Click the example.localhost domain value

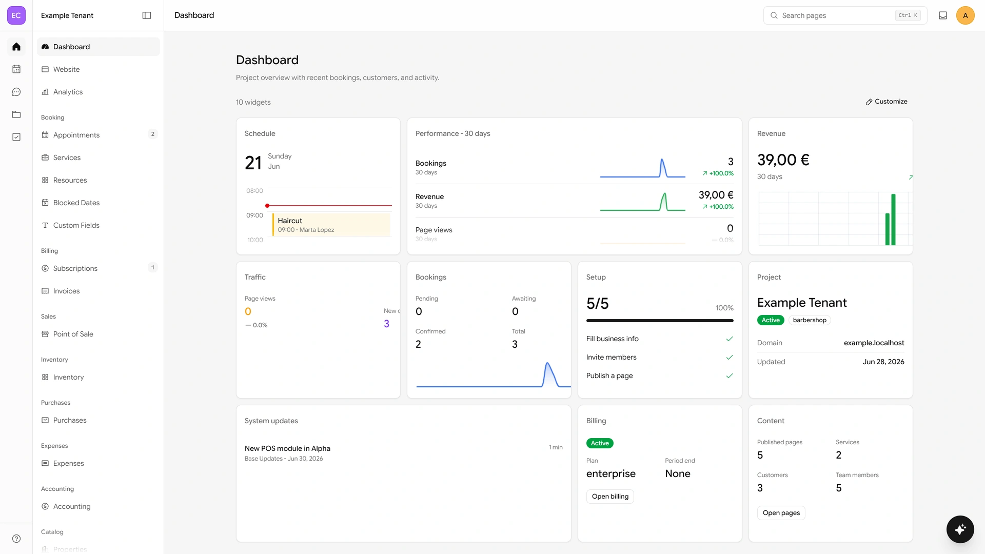click(874, 343)
